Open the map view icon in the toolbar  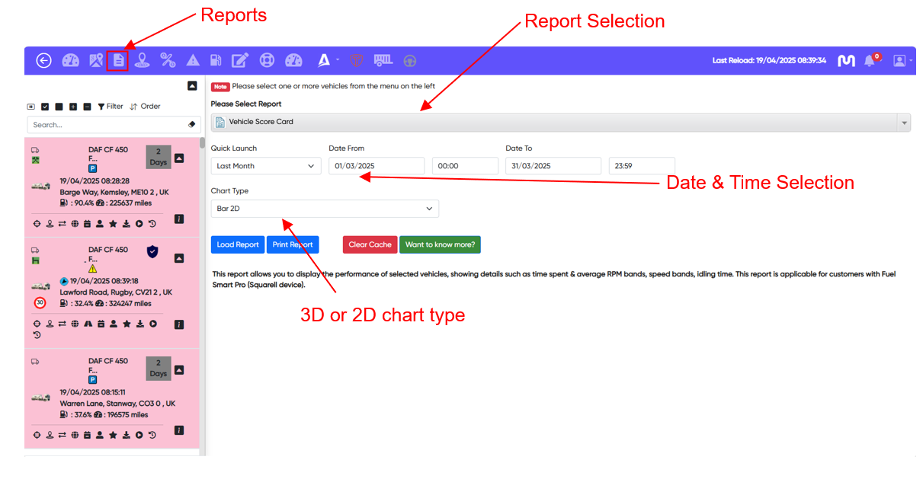pyautogui.click(x=96, y=60)
